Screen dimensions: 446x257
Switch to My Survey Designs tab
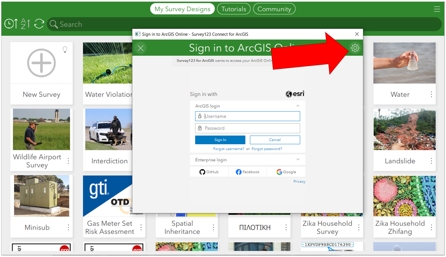[182, 9]
